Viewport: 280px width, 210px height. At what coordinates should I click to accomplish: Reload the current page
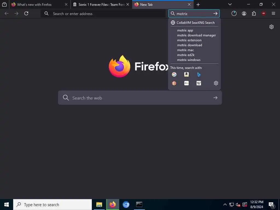point(26,13)
